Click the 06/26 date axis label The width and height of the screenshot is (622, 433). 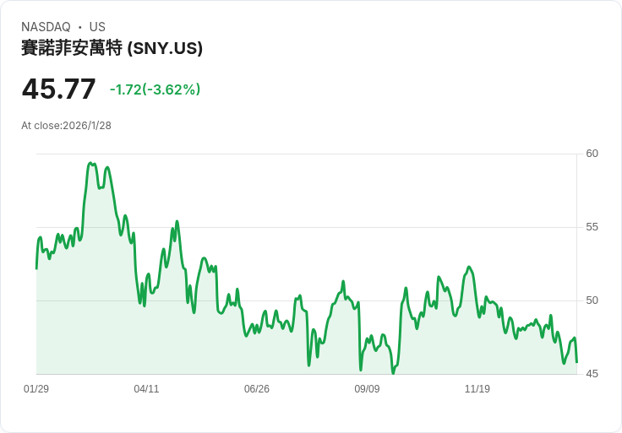(257, 389)
